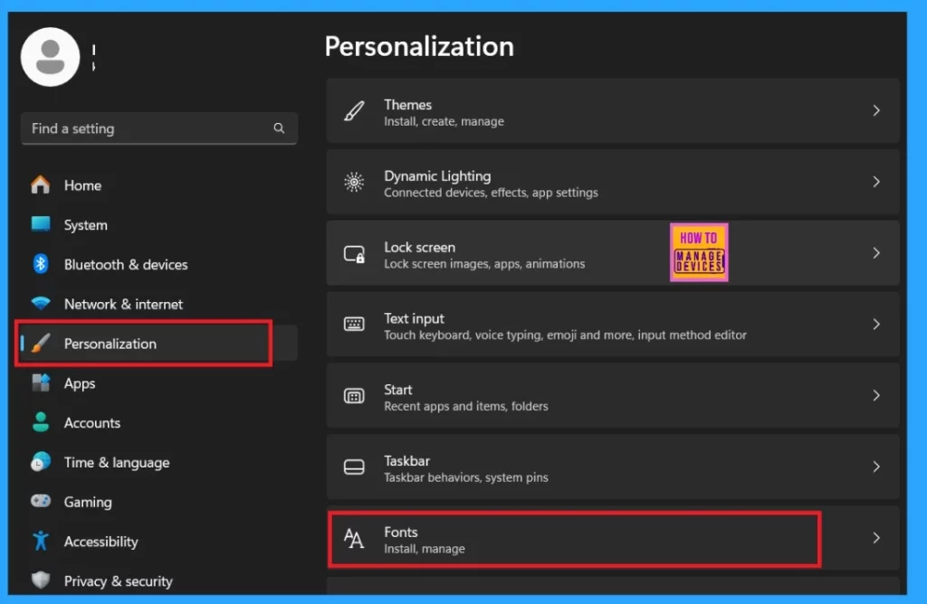This screenshot has height=604, width=927.
Task: Click the Gaming controller icon
Action: 40,501
